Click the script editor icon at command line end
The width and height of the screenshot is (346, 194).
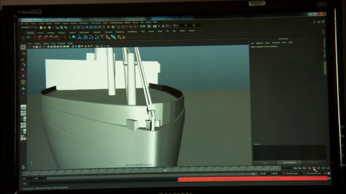pos(329,178)
